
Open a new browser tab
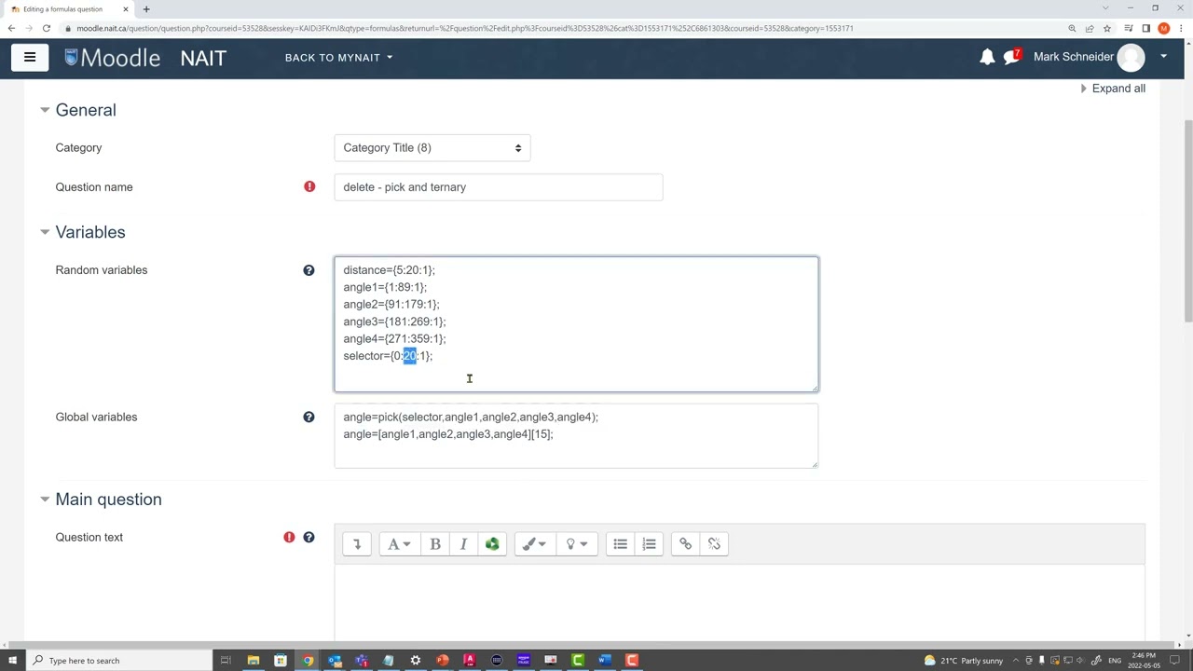pyautogui.click(x=146, y=9)
